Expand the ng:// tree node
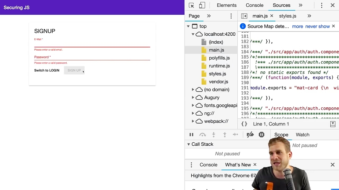The height and width of the screenshot is (190, 339). coord(193,113)
